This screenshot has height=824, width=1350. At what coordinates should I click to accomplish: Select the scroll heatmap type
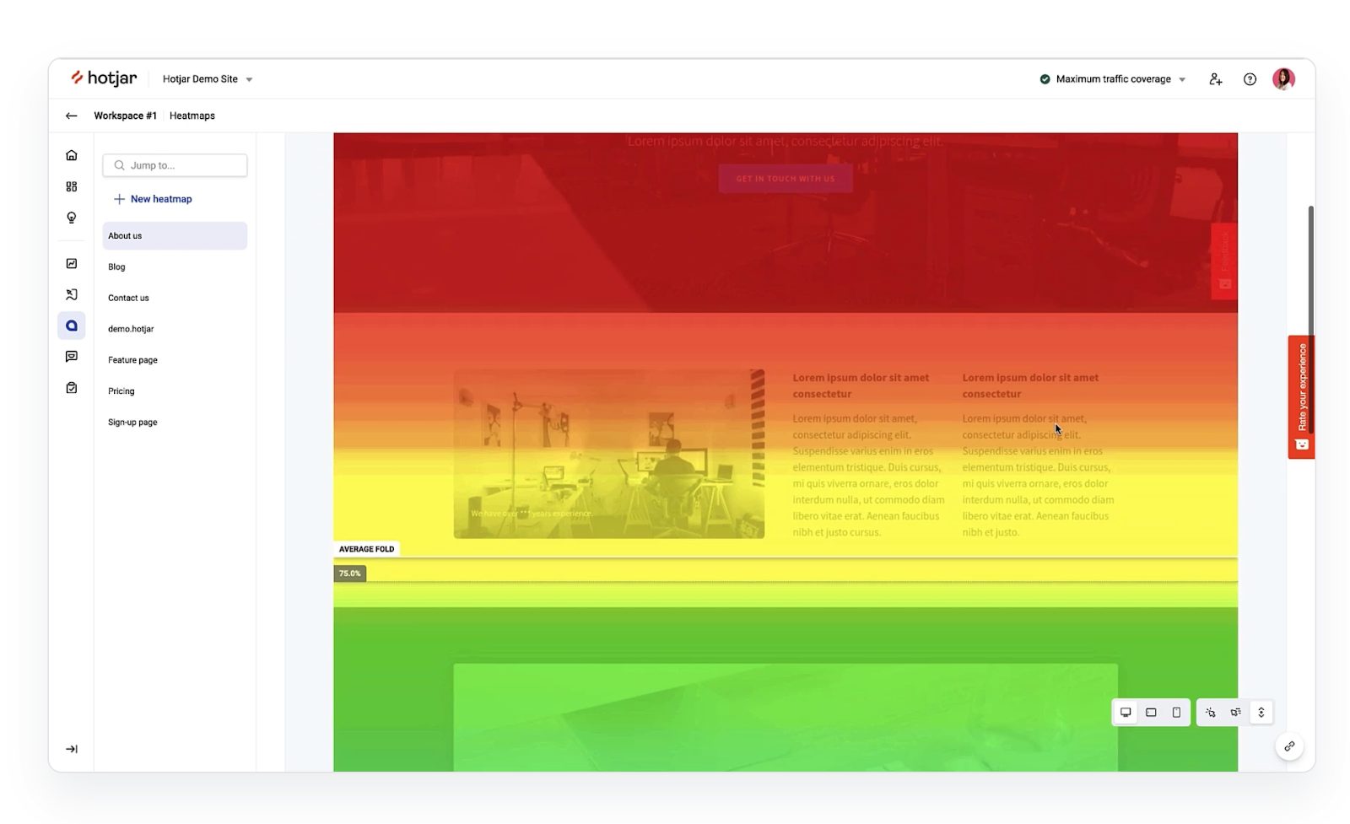(1261, 713)
